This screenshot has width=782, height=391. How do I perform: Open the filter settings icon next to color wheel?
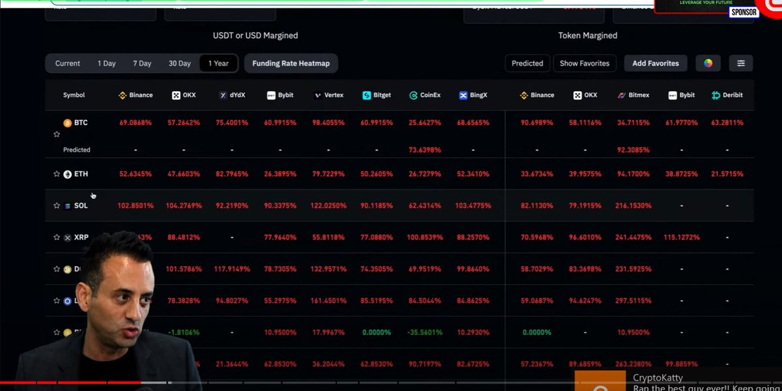[740, 63]
